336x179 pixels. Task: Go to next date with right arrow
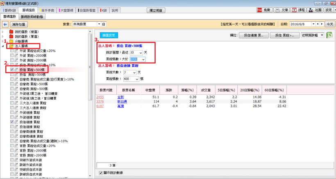pos(322,24)
